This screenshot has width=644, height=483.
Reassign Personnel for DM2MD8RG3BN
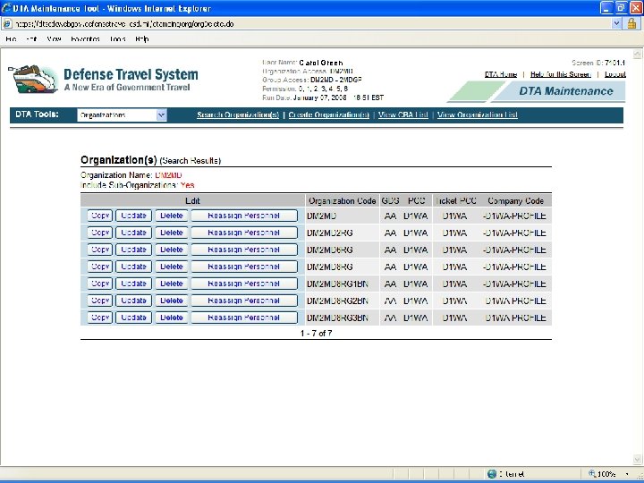tap(244, 318)
